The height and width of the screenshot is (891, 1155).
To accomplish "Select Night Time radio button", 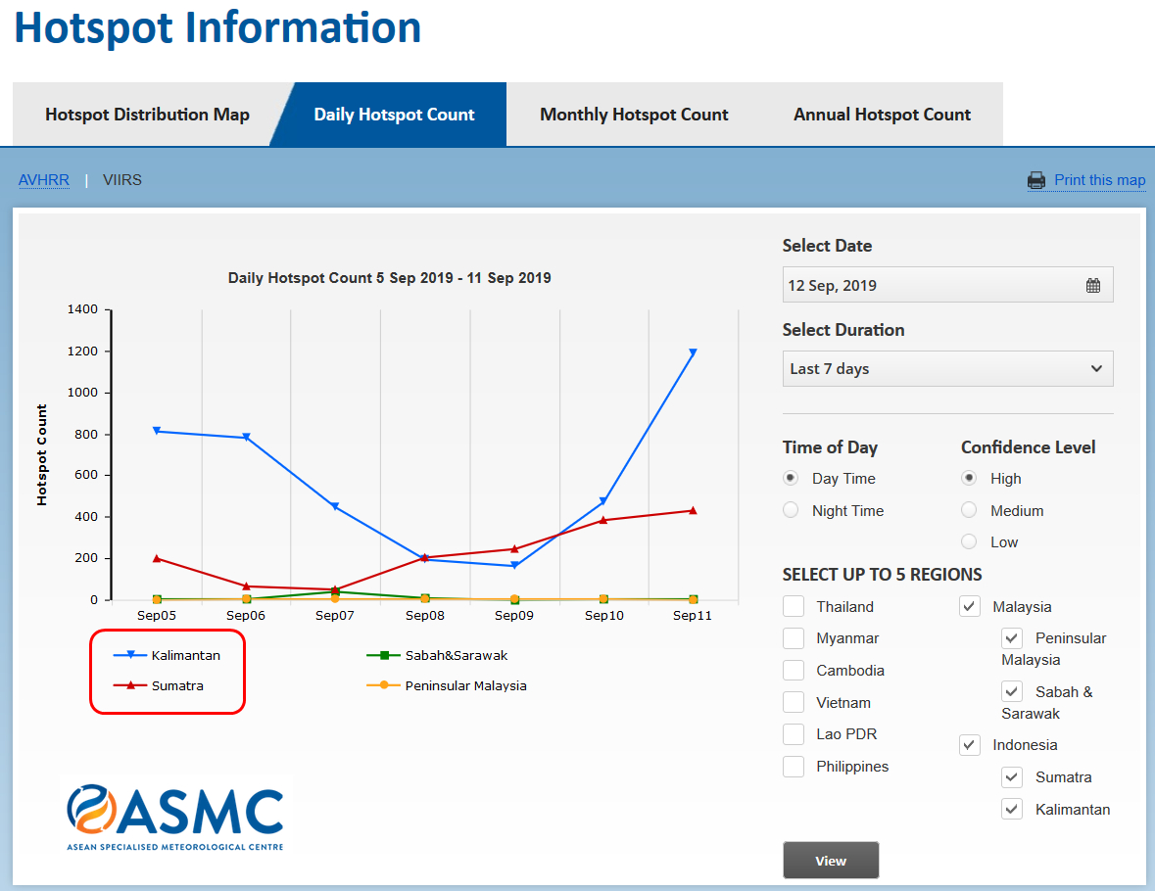I will click(x=791, y=510).
